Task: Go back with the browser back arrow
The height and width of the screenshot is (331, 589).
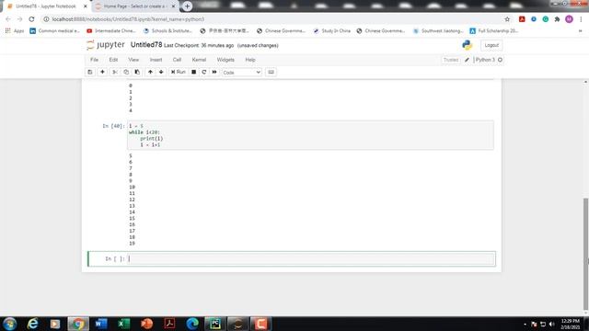Action: pyautogui.click(x=8, y=19)
